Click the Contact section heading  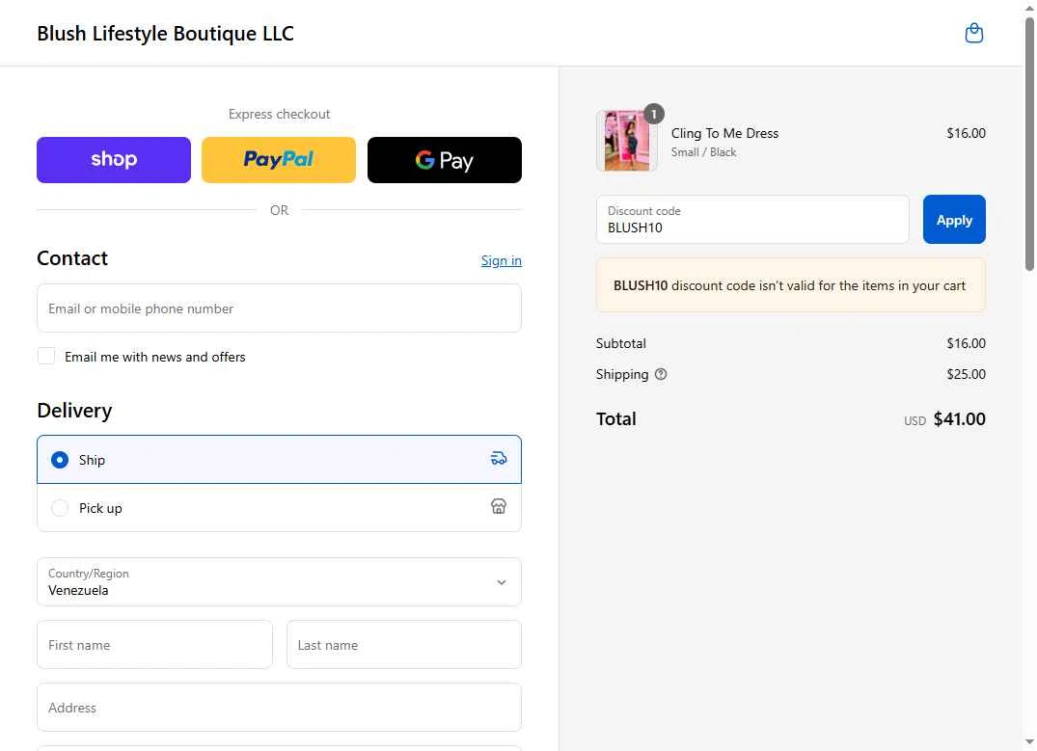click(72, 257)
